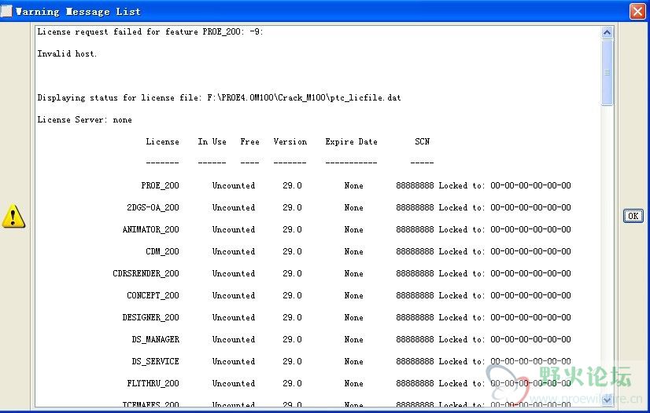Click the license file path ptc_licfile.dat line
The width and height of the screenshot is (650, 413).
(219, 98)
